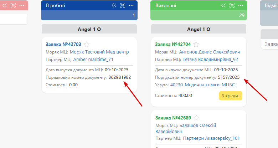Viewport: 278px width, 148px height.
Task: Click the scan icon in "В роботі" header
Action: [123, 5]
